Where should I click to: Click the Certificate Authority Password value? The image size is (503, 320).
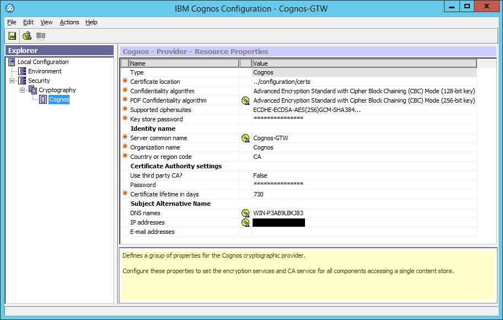365,185
